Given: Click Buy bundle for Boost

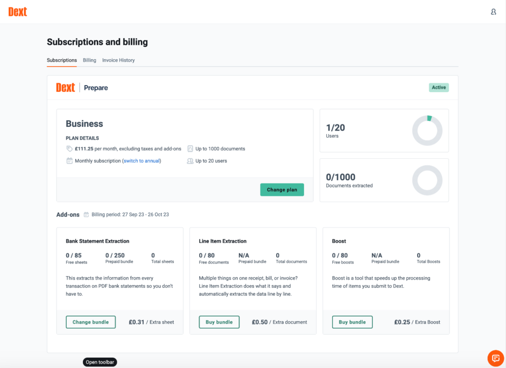Looking at the screenshot, I should click(352, 322).
